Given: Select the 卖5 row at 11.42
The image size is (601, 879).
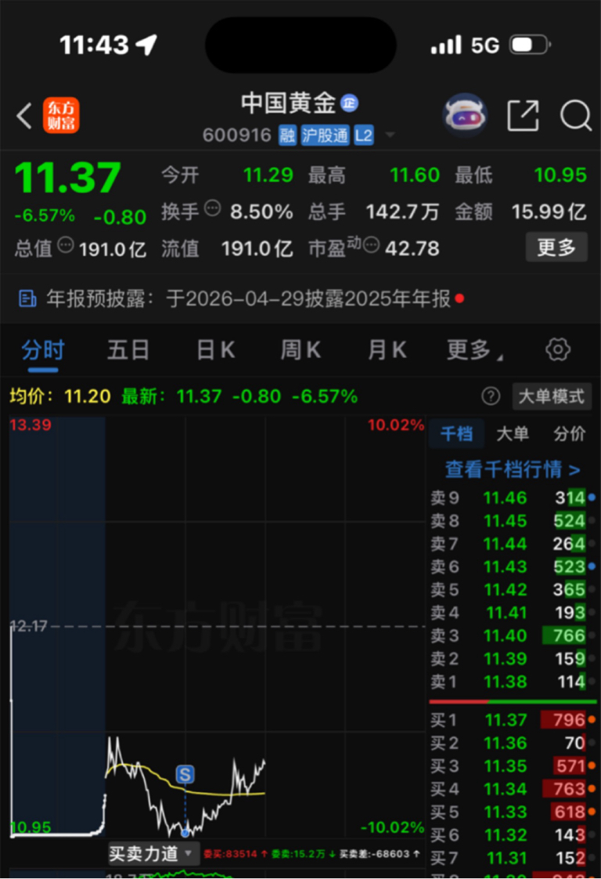Looking at the screenshot, I should [513, 590].
